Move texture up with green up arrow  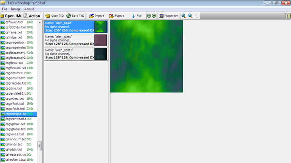[149, 16]
